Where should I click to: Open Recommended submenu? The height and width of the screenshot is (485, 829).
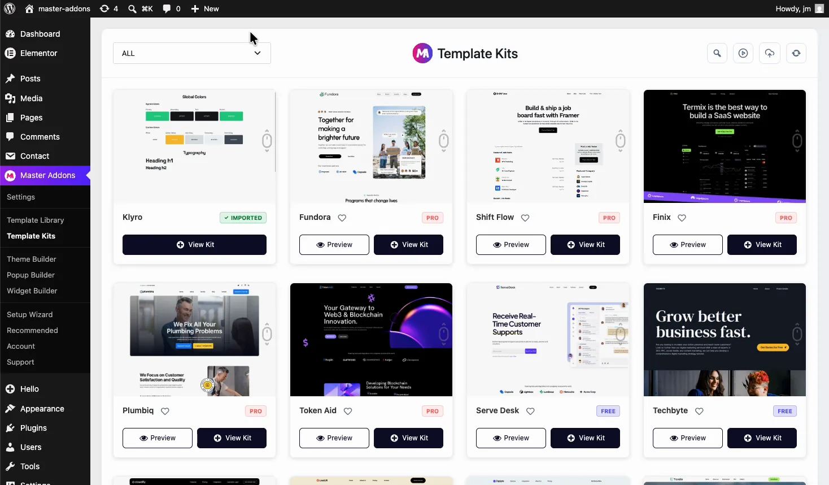(x=32, y=330)
